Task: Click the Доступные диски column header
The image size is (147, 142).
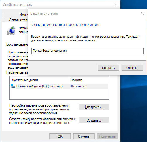Action: [39, 80]
